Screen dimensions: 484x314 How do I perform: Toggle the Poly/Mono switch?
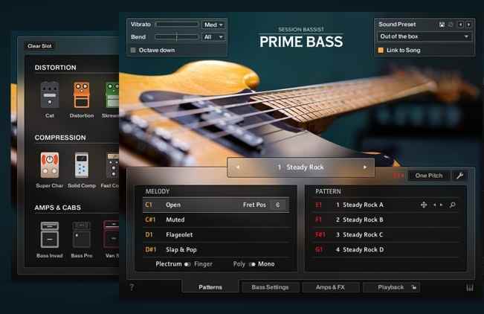pos(252,264)
